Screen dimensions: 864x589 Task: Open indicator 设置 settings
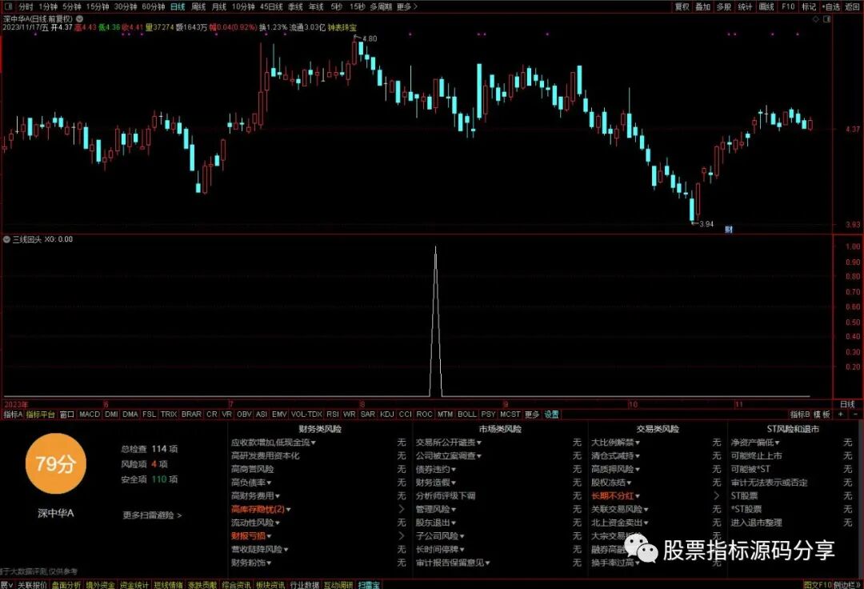pos(551,415)
